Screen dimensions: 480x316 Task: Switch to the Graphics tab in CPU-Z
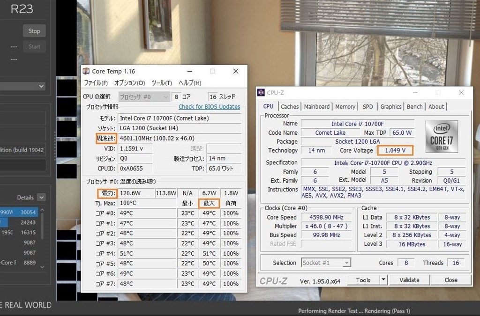391,107
